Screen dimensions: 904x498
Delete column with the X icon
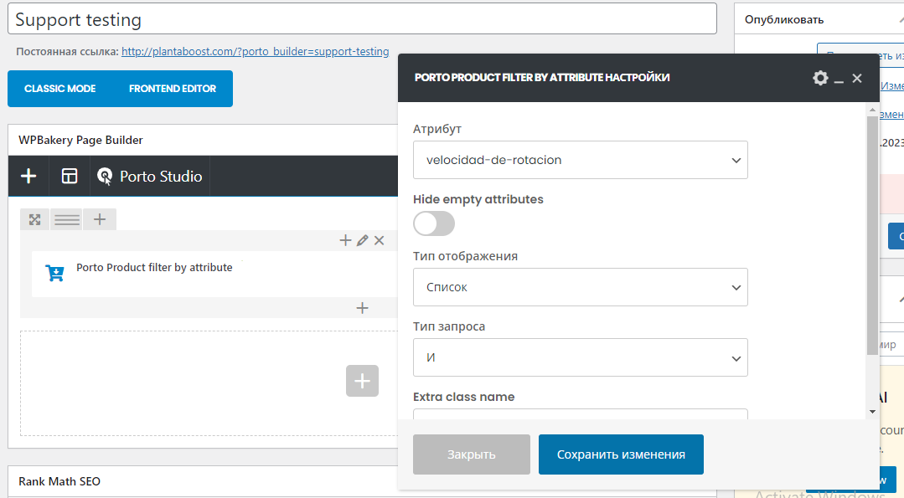[x=379, y=241]
